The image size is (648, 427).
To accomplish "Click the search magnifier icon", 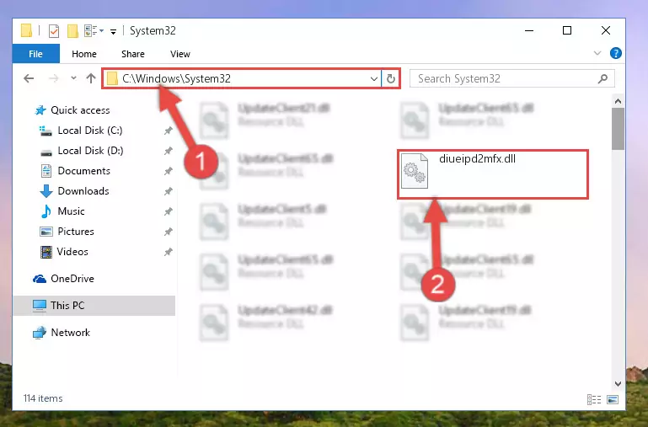I will pyautogui.click(x=603, y=78).
